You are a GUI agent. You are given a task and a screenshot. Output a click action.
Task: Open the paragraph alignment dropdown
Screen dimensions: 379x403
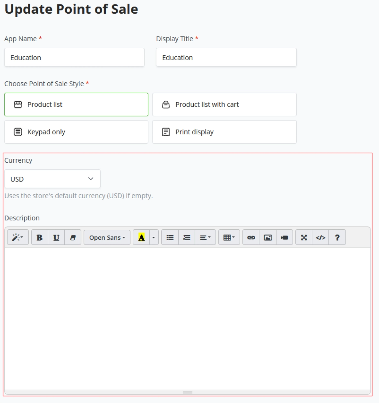pyautogui.click(x=205, y=238)
